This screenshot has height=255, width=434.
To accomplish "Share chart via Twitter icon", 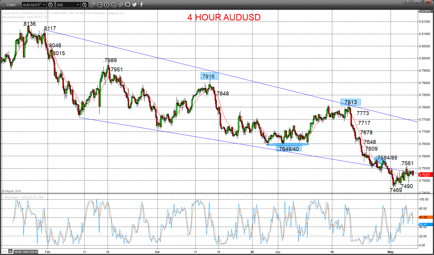I will tap(134, 5).
